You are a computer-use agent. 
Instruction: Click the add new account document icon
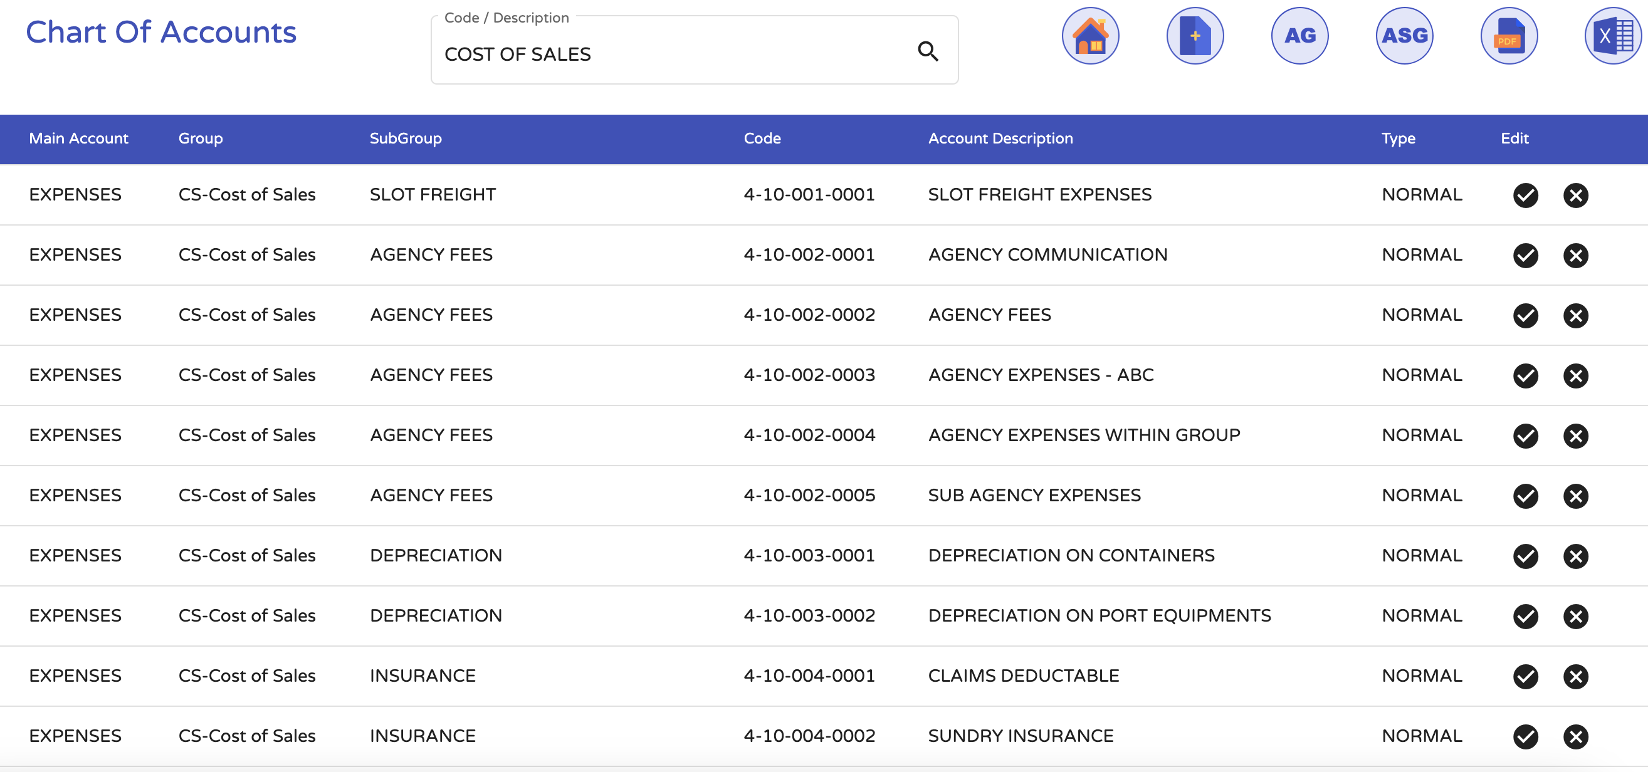click(x=1194, y=36)
